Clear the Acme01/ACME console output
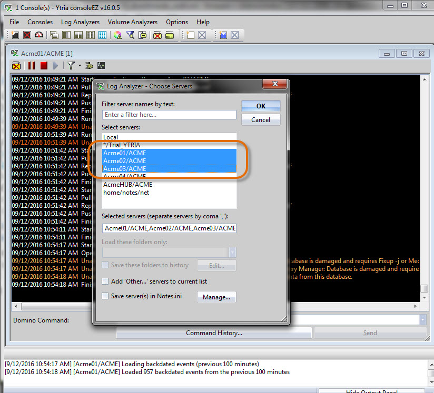The width and height of the screenshot is (434, 393). [x=16, y=66]
